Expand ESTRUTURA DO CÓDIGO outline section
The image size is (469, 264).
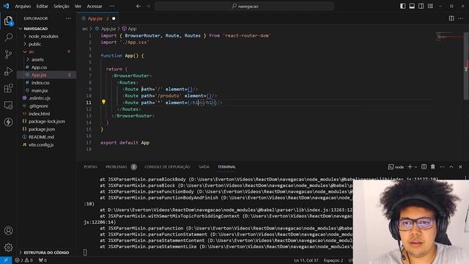46,252
